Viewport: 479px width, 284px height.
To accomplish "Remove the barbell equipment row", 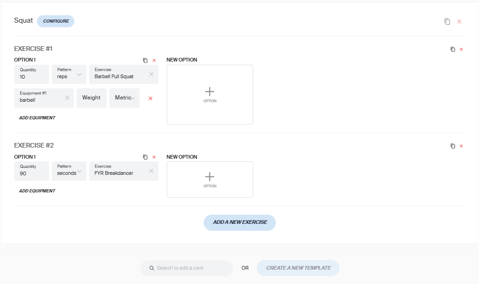I will pos(150,98).
